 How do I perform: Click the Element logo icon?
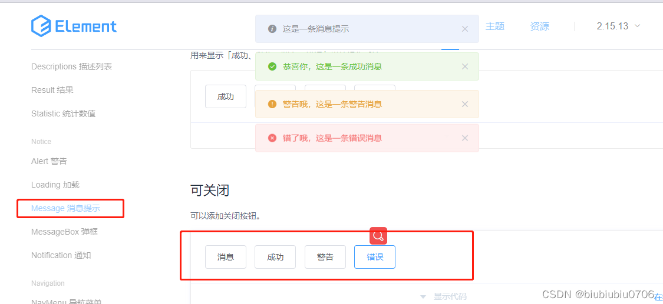[x=41, y=26]
